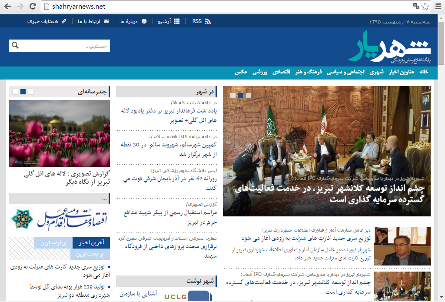Click the envelope icon for ارتباط با ما

point(106,21)
